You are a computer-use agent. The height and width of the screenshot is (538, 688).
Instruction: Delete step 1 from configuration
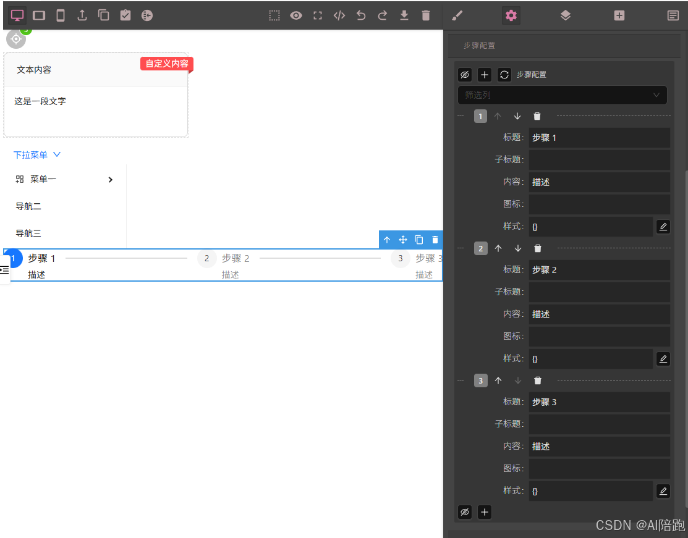tap(537, 116)
